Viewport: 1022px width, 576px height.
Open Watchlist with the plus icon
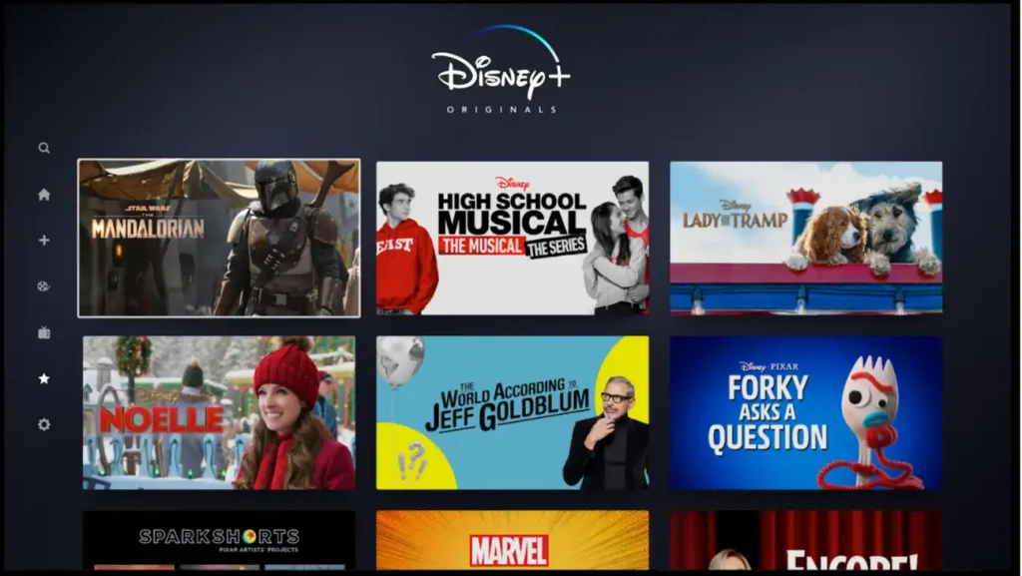(44, 241)
